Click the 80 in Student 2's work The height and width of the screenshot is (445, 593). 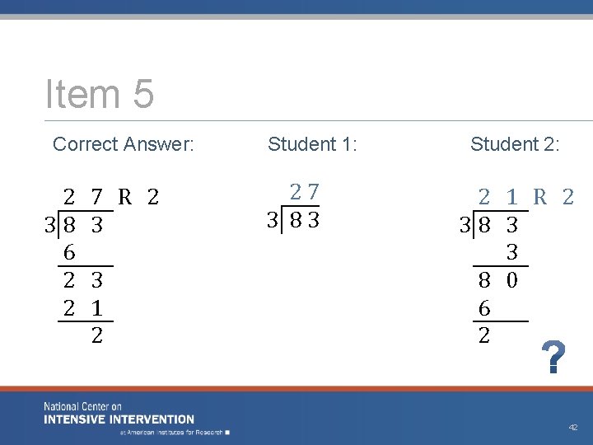498,281
